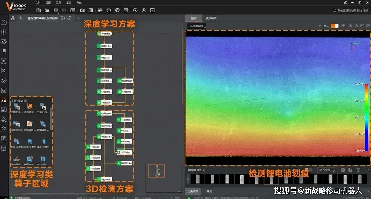Select the calibration checkerboard category in the sidebar

[3, 71]
